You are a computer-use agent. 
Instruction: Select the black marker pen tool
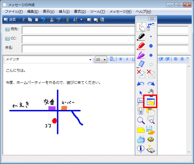pos(141,37)
